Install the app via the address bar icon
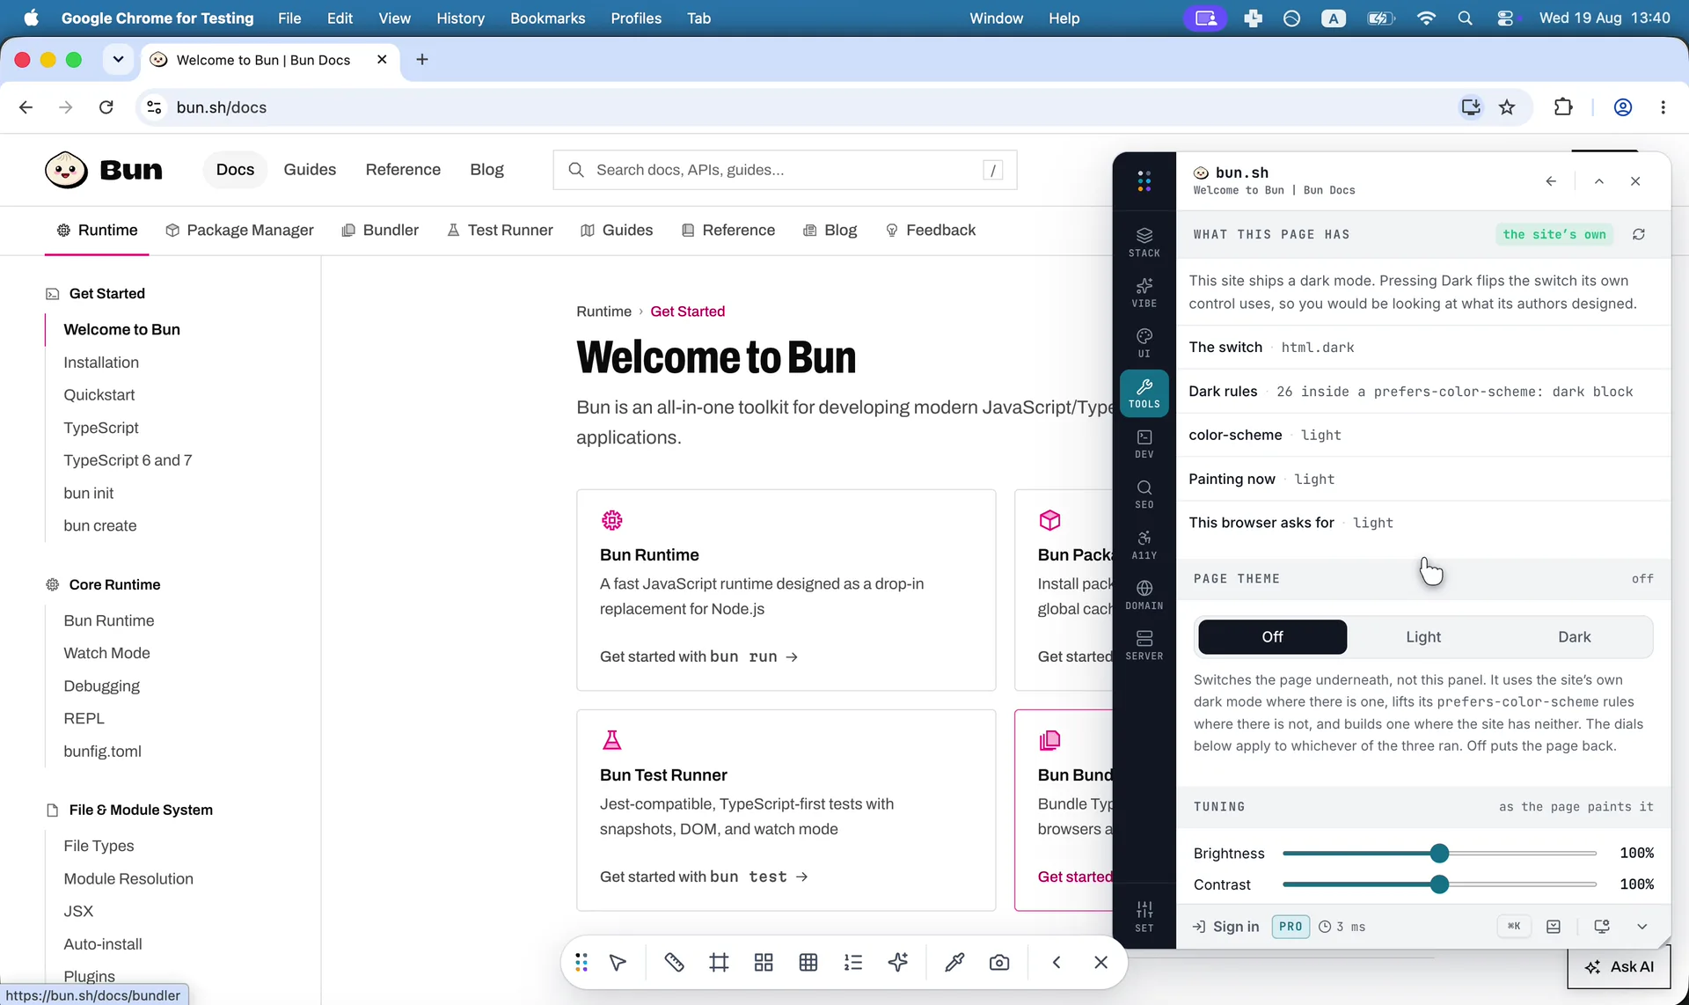The width and height of the screenshot is (1689, 1005). pyautogui.click(x=1471, y=107)
